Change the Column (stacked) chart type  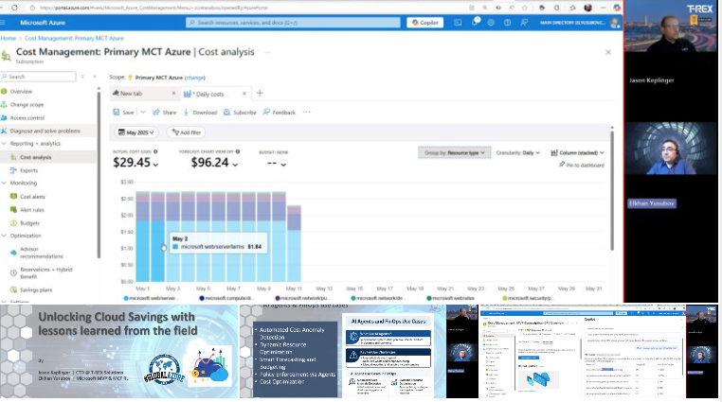(x=577, y=152)
